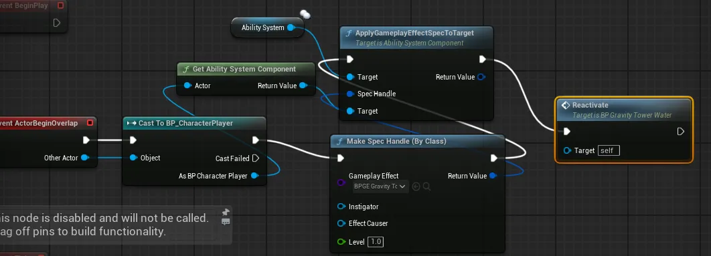Select the Other Actor output pin
711x256 pixels.
click(x=84, y=158)
